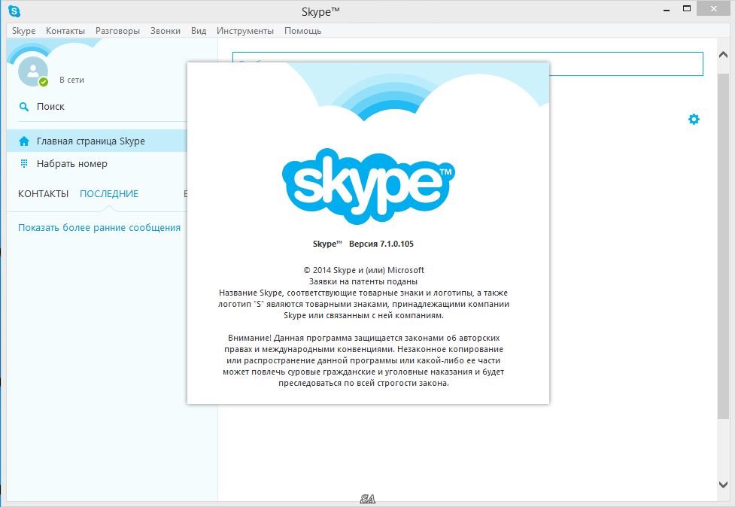The height and width of the screenshot is (507, 735).
Task: Open the Контакты menu
Action: (65, 30)
